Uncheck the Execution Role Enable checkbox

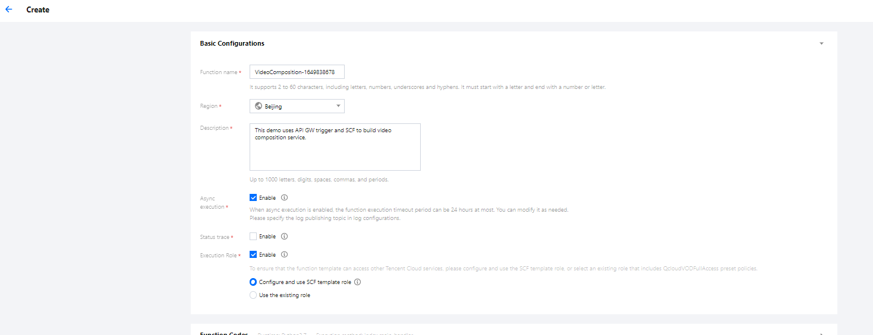click(253, 254)
